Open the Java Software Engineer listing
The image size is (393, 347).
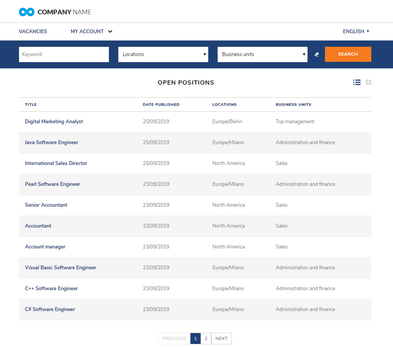tap(51, 142)
